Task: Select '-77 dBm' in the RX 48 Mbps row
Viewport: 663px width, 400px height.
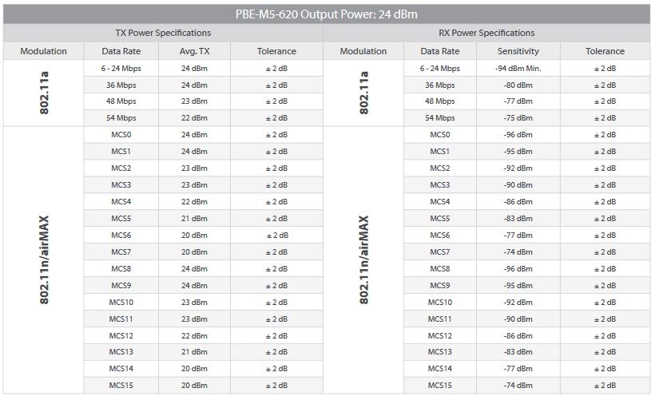Action: tap(518, 101)
